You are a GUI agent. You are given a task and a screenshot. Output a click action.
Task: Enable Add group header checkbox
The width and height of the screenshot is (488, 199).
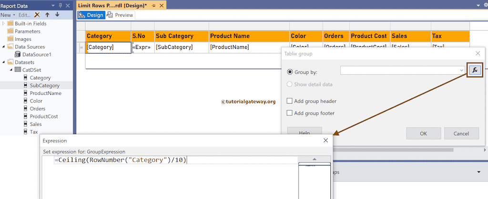click(x=290, y=101)
